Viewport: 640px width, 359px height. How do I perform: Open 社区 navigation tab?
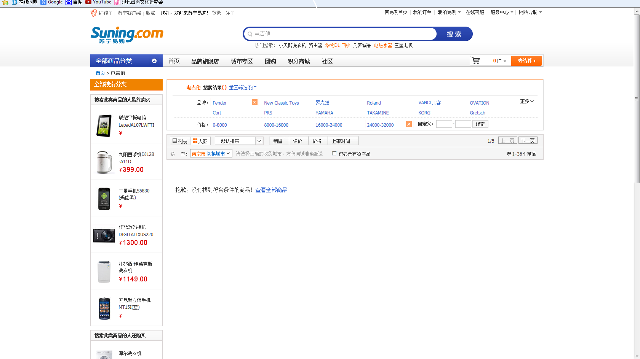click(327, 61)
